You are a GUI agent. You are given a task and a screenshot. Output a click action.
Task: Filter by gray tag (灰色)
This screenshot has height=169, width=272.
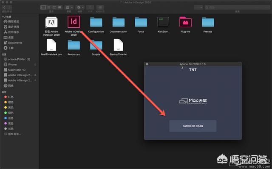tap(9, 129)
